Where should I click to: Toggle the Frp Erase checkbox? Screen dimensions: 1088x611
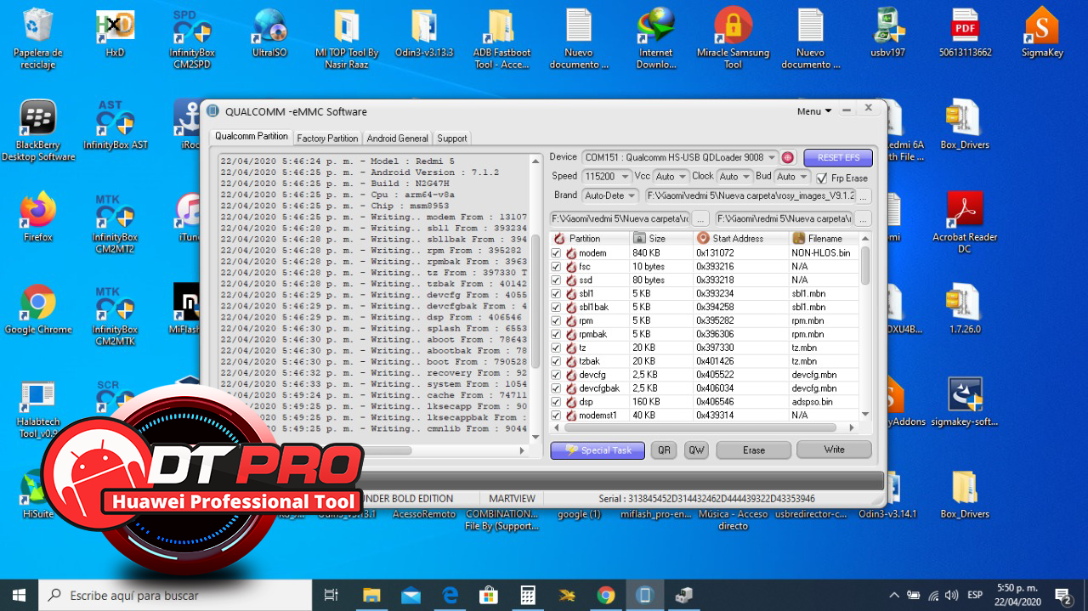[821, 178]
